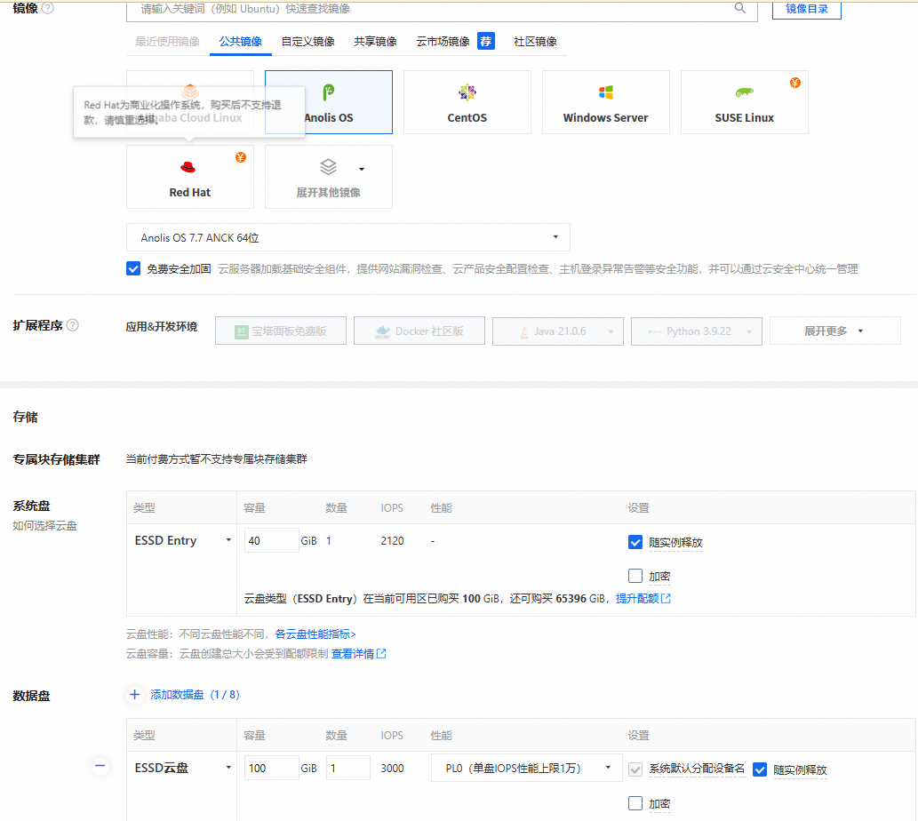Click the help icon next to 镜像

pyautogui.click(x=48, y=8)
